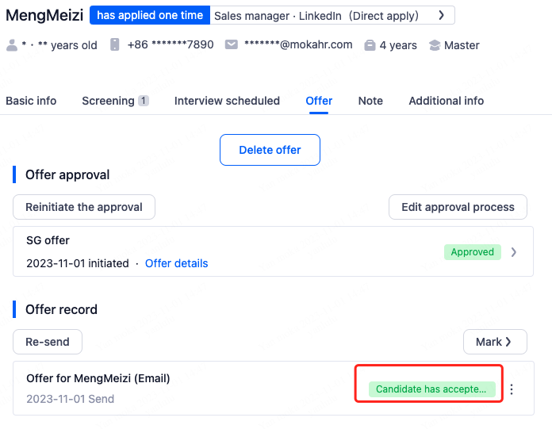Image resolution: width=552 pixels, height=429 pixels.
Task: Click the person profile icon
Action: 12,45
